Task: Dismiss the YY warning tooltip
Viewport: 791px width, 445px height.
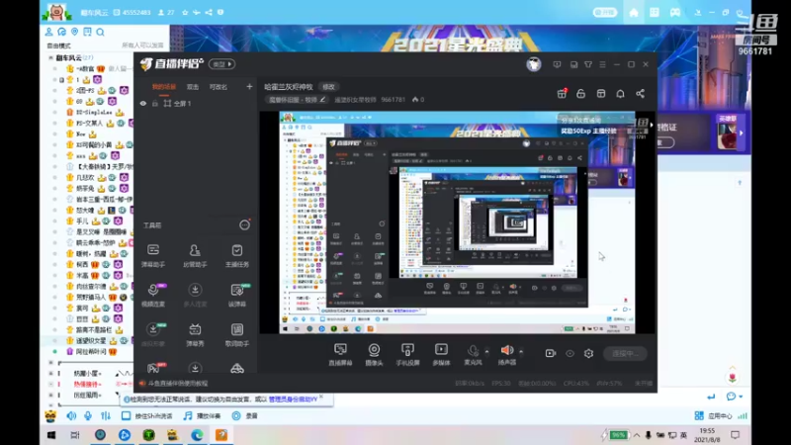Action: point(321,397)
